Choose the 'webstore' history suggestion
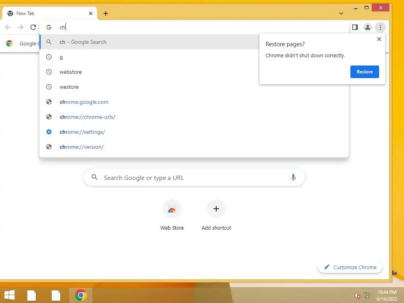The width and height of the screenshot is (404, 303). pos(150,72)
